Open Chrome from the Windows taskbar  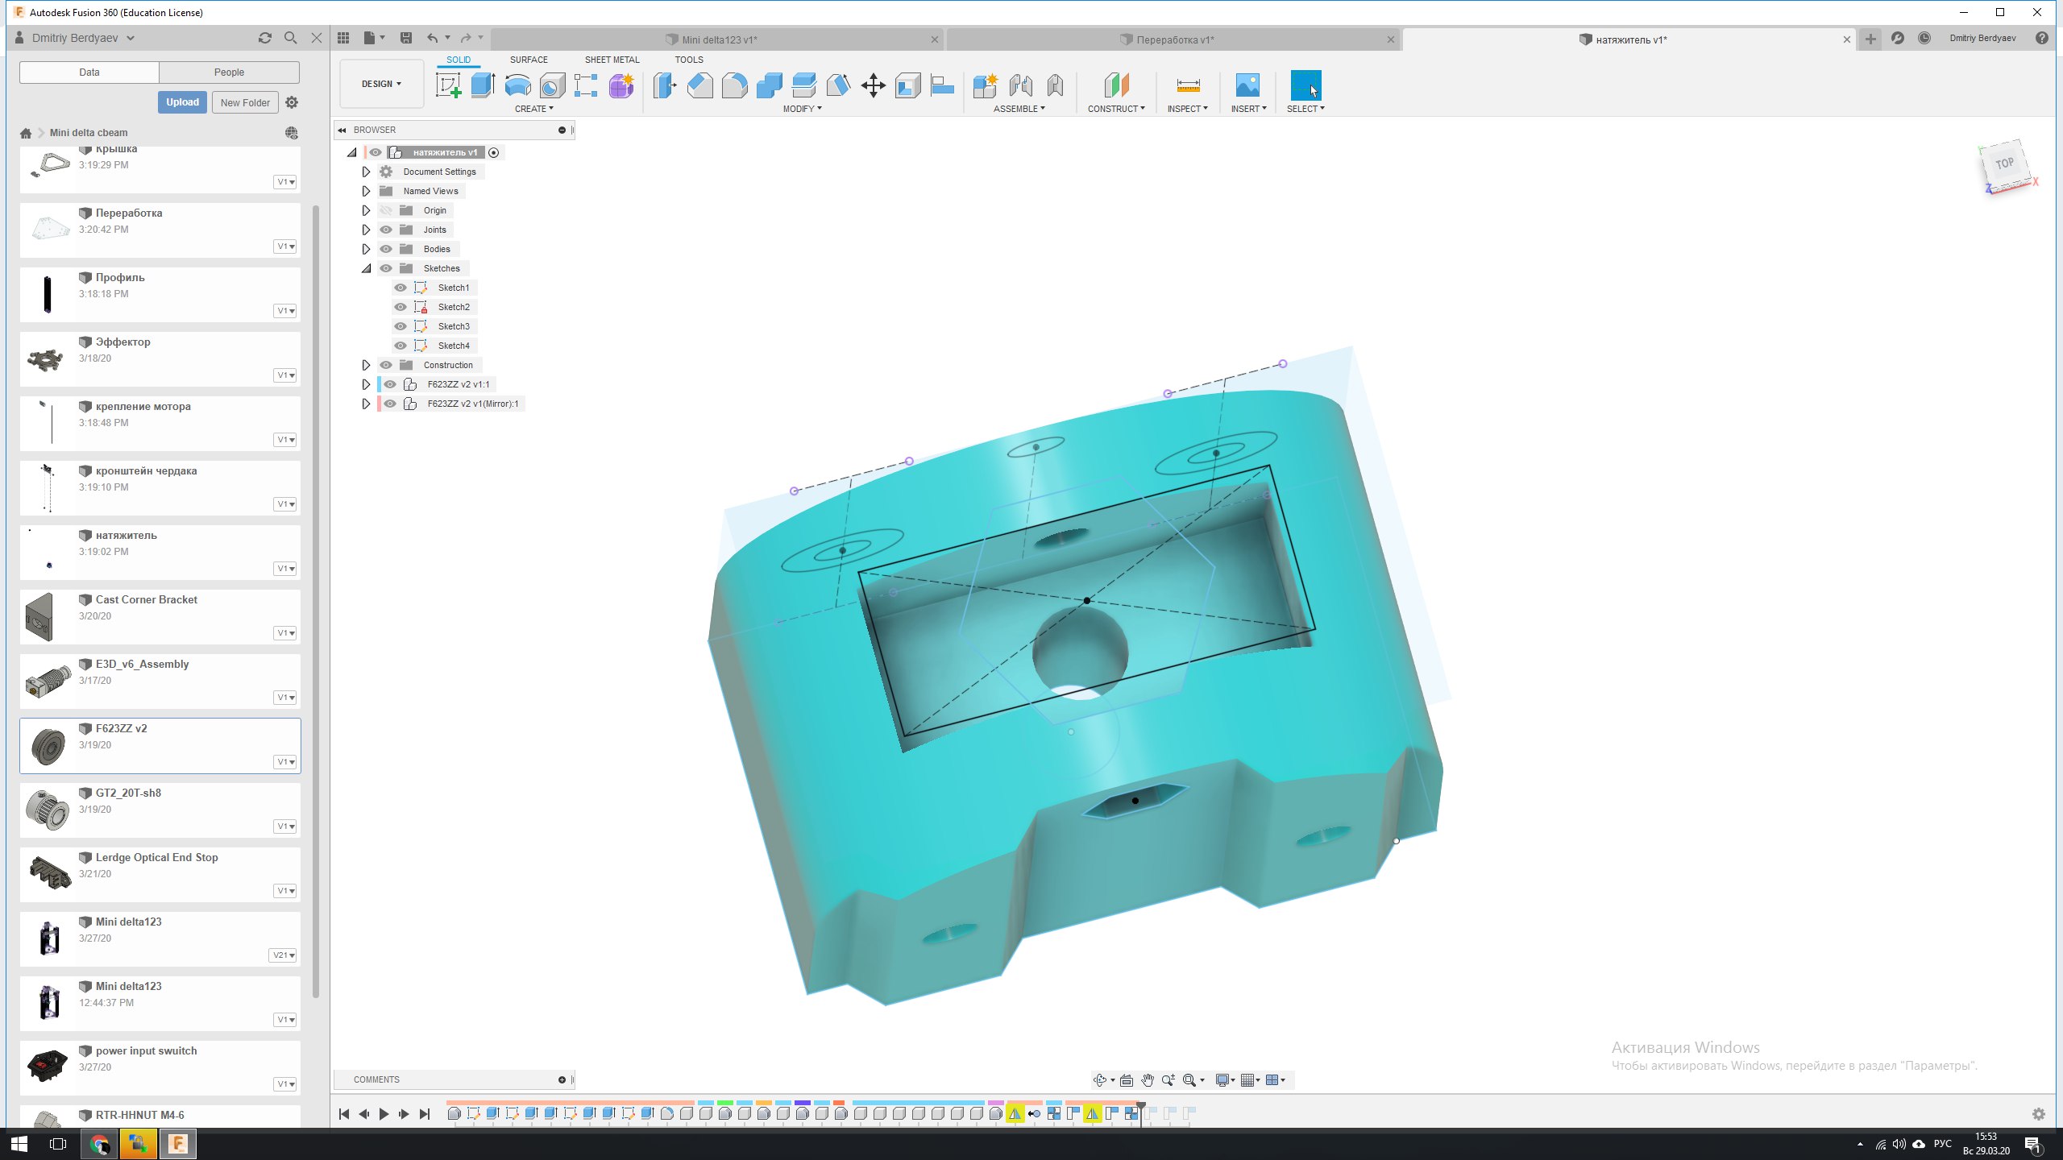(x=99, y=1144)
